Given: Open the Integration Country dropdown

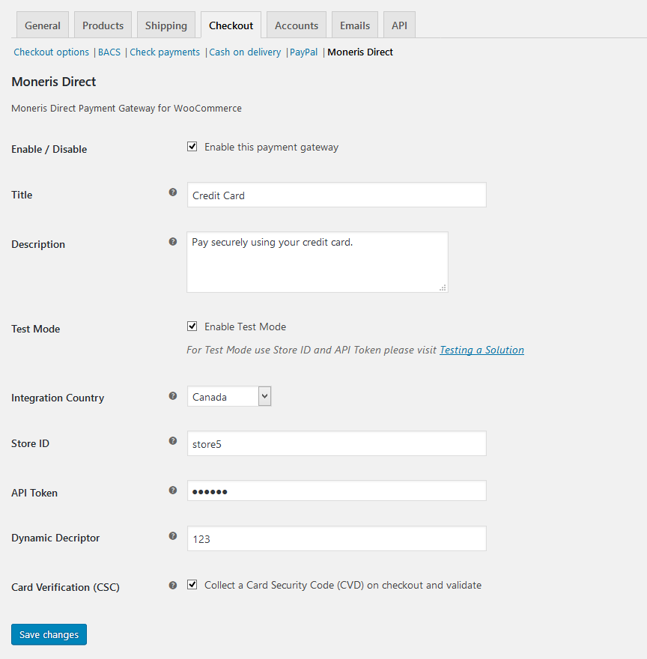Looking at the screenshot, I should tap(229, 397).
